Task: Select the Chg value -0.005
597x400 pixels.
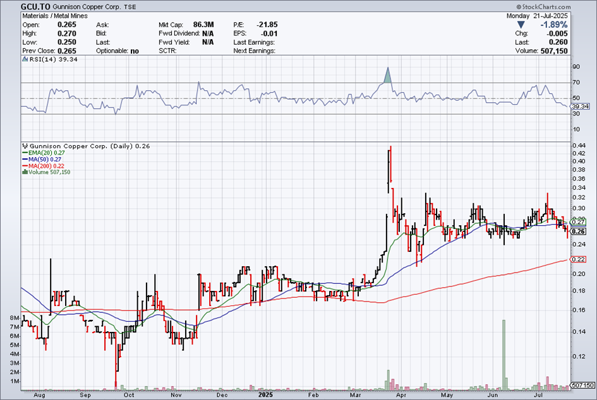Action: click(557, 33)
